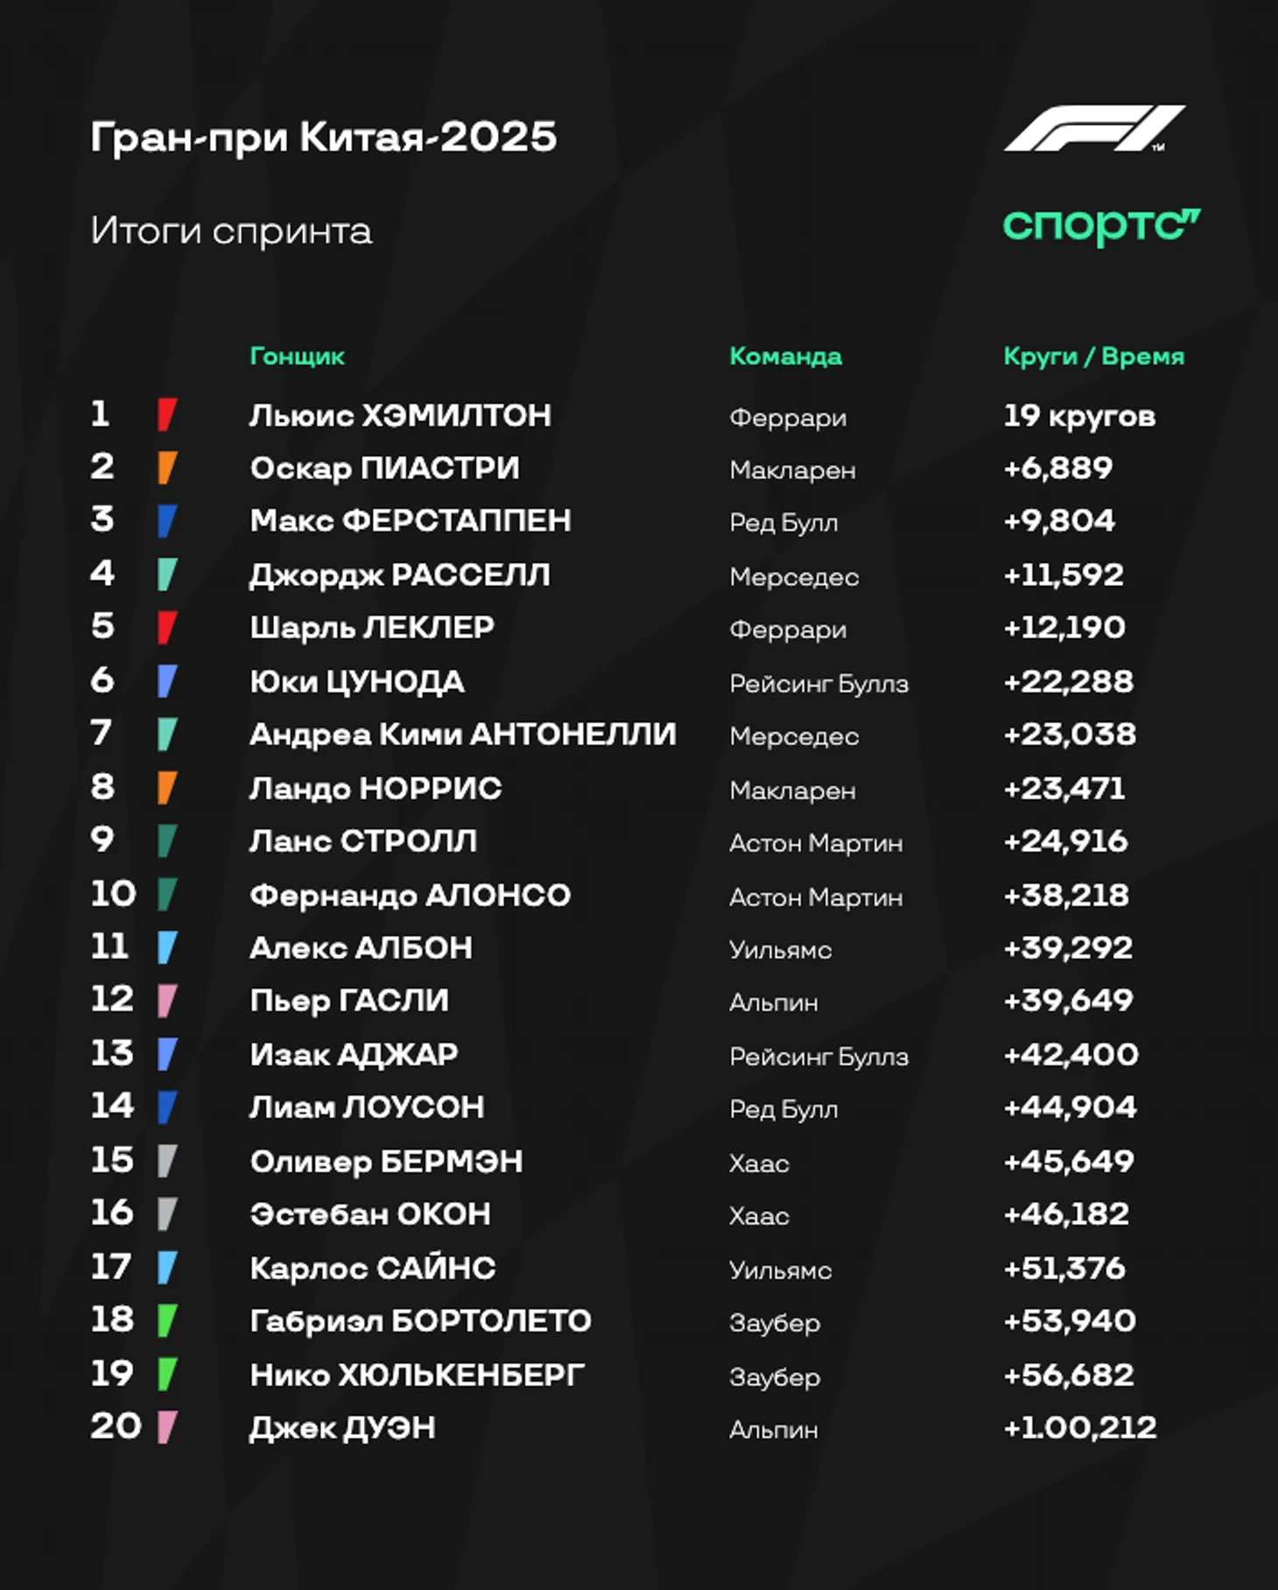Click the orange McLaren marker beside Пиастри
This screenshot has width=1278, height=1590.
tap(167, 468)
